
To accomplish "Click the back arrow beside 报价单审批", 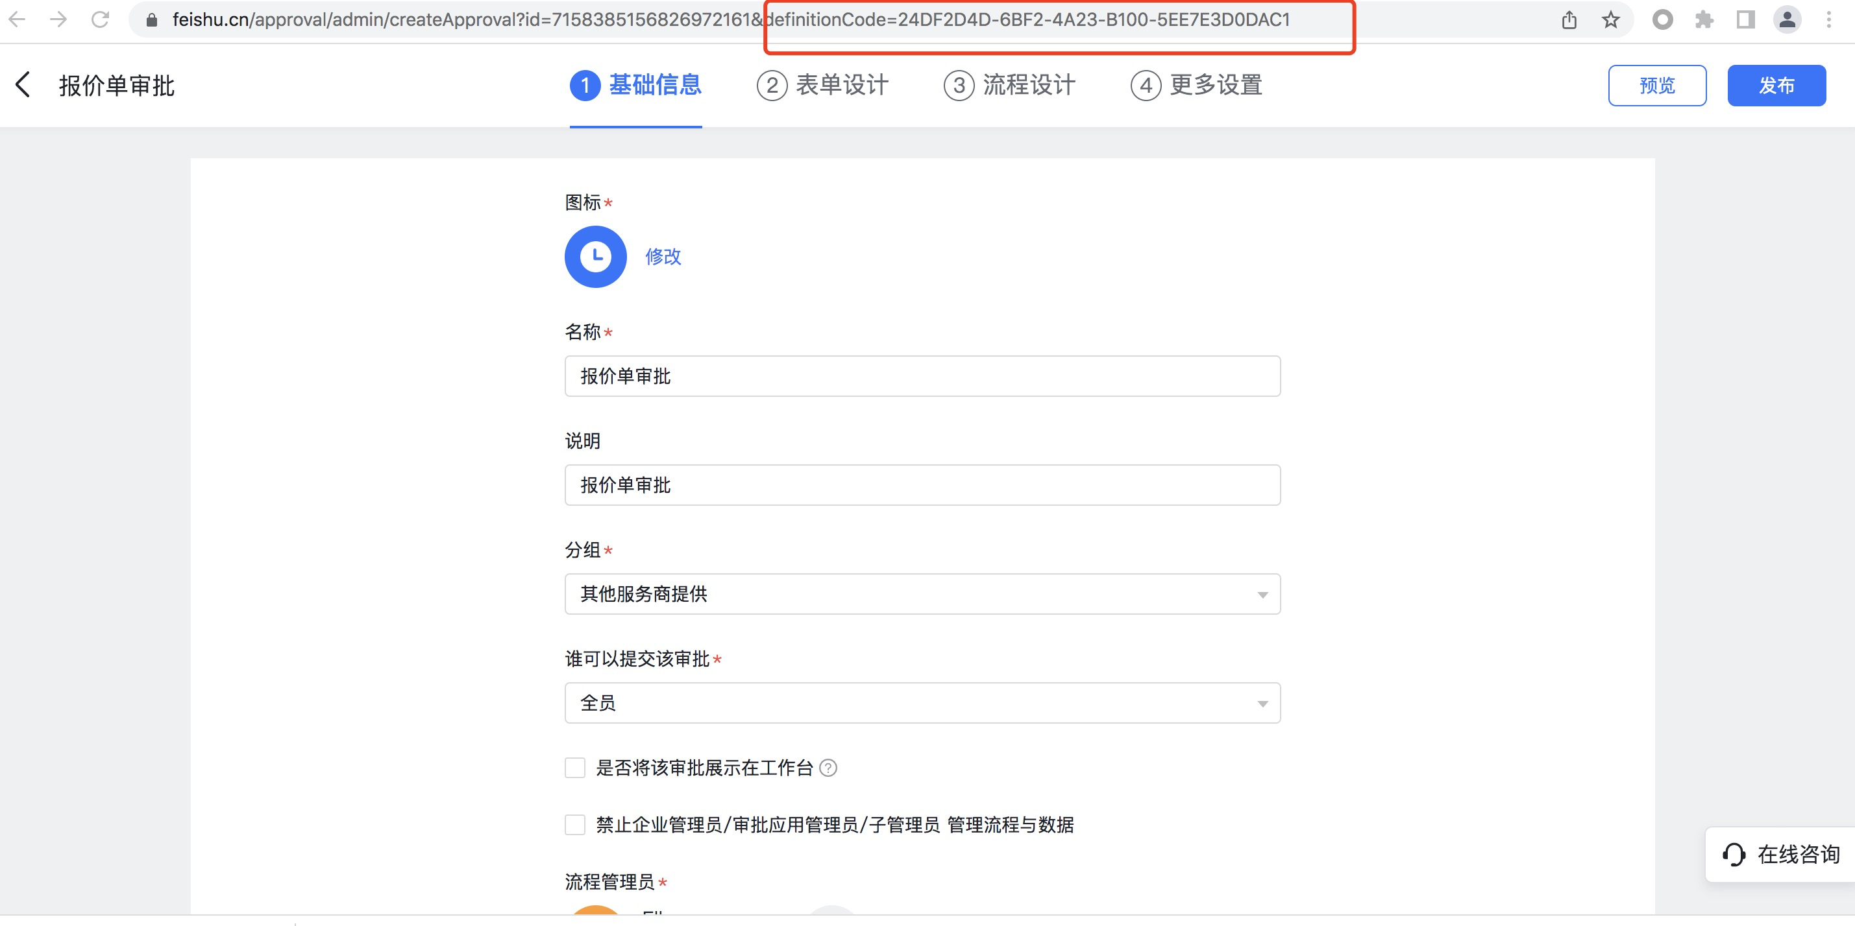I will click(23, 85).
